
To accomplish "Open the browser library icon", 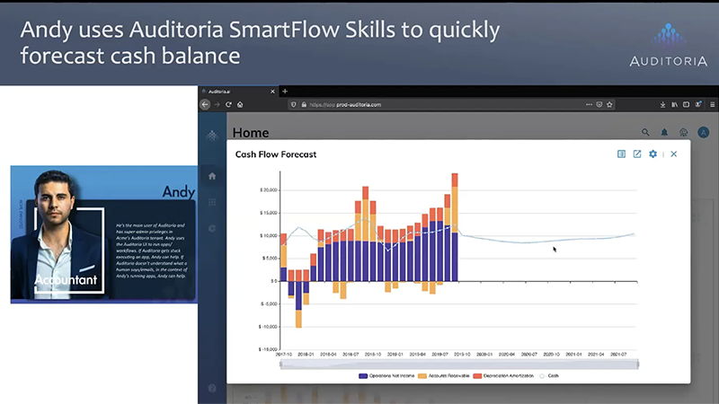I will (x=675, y=104).
